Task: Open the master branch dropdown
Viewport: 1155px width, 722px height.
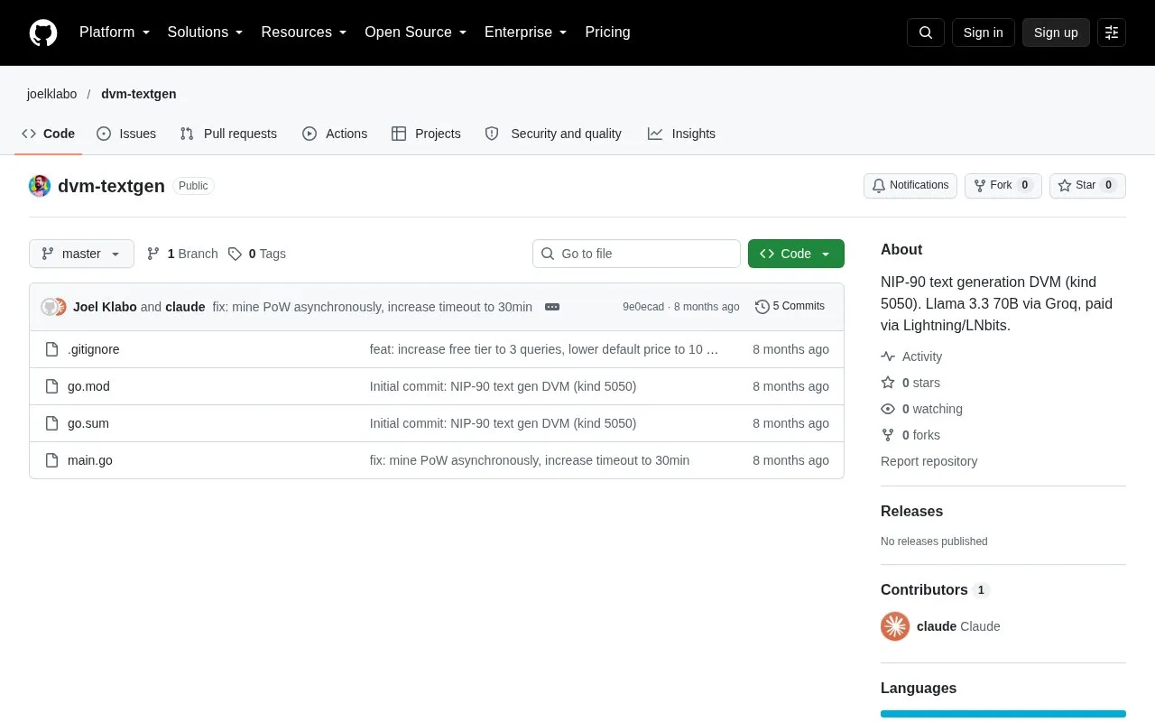Action: (81, 254)
